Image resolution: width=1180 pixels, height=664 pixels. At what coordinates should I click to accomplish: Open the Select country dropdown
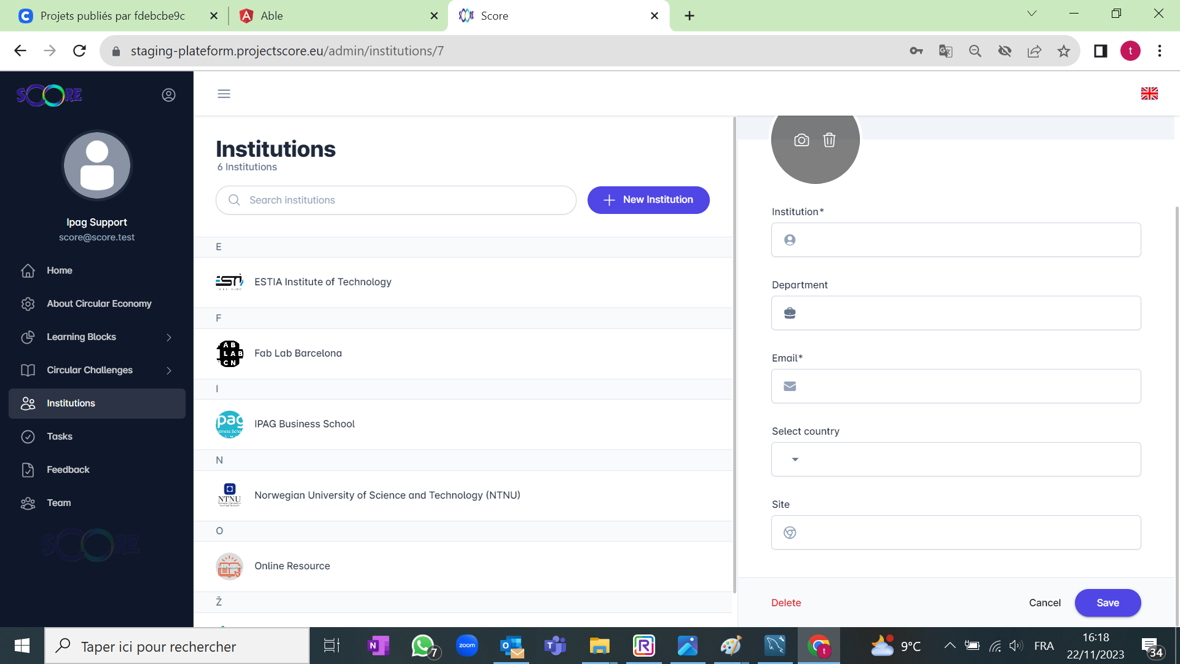click(956, 459)
